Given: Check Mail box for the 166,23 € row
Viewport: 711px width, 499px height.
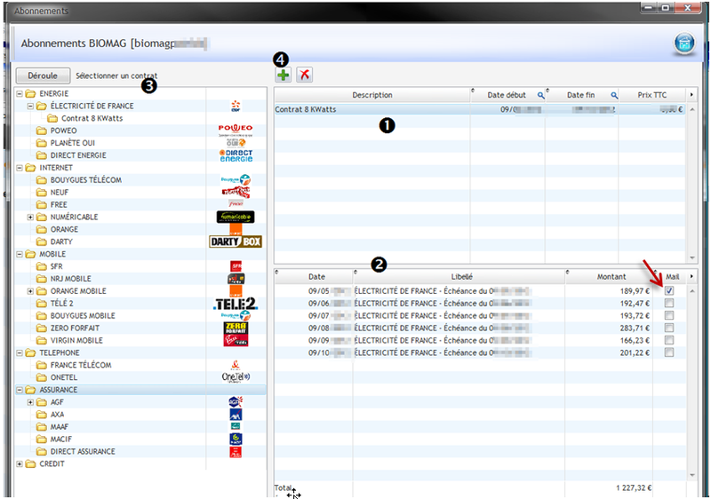Looking at the screenshot, I should point(669,340).
